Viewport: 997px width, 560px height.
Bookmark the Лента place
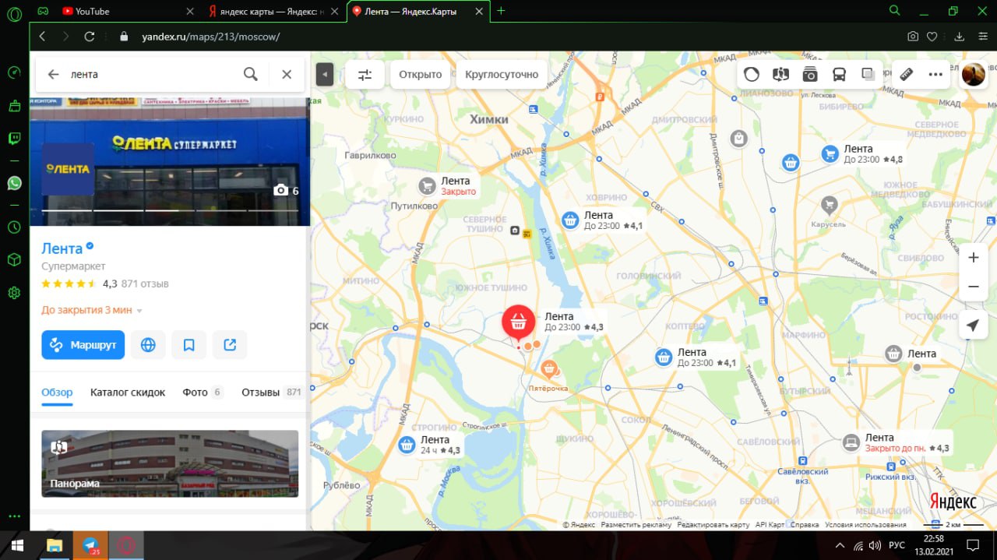[x=188, y=344]
